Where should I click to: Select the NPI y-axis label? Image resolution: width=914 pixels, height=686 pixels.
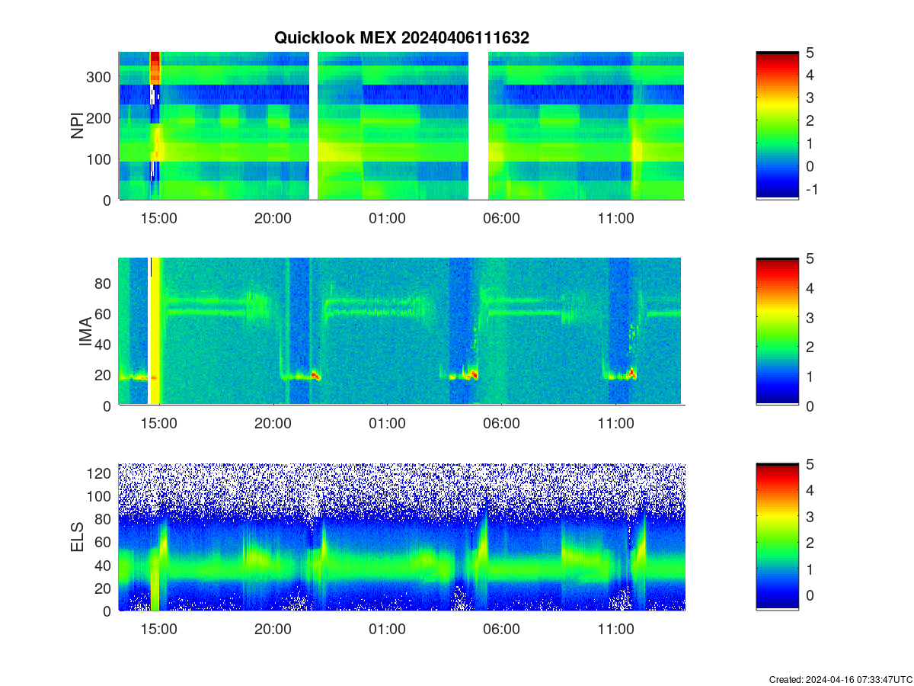point(77,127)
